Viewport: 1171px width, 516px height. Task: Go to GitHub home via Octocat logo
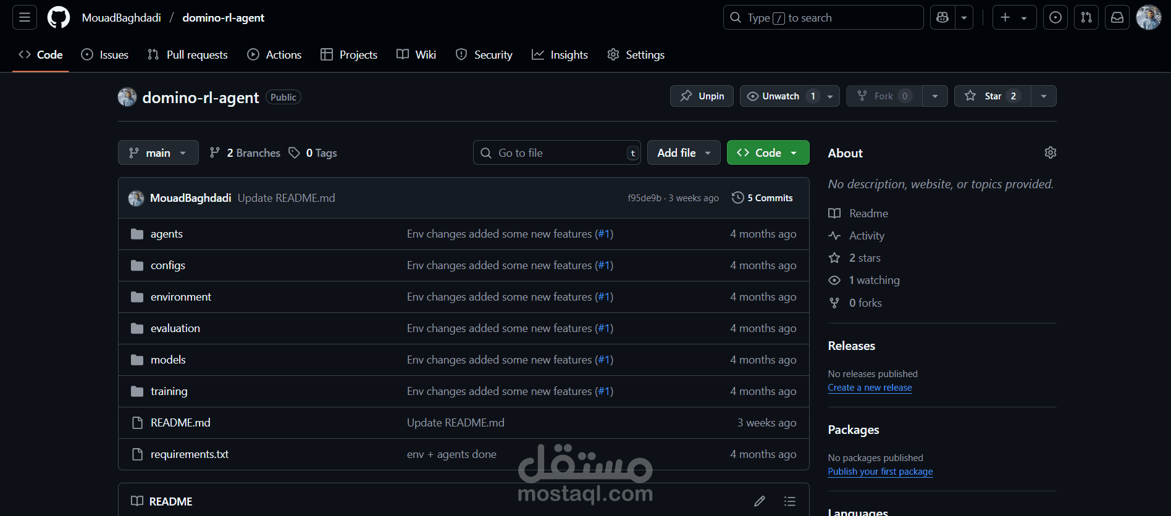59,17
